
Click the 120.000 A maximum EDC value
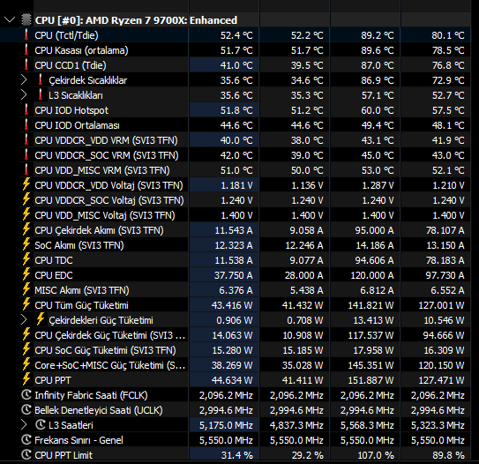(x=371, y=275)
